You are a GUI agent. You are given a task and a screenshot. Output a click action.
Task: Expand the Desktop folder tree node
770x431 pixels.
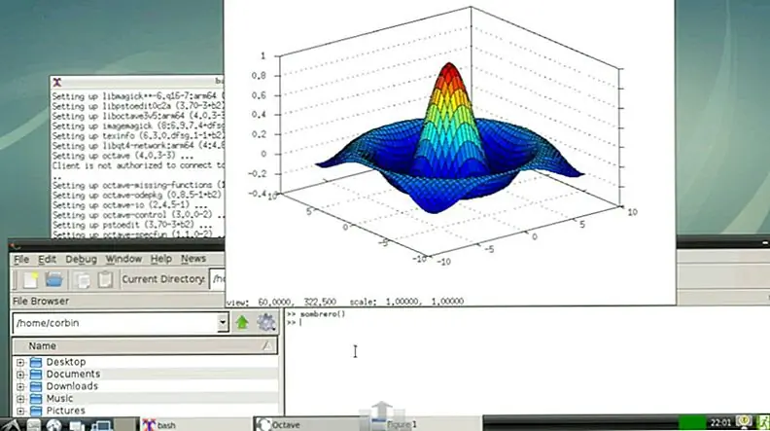(19, 362)
